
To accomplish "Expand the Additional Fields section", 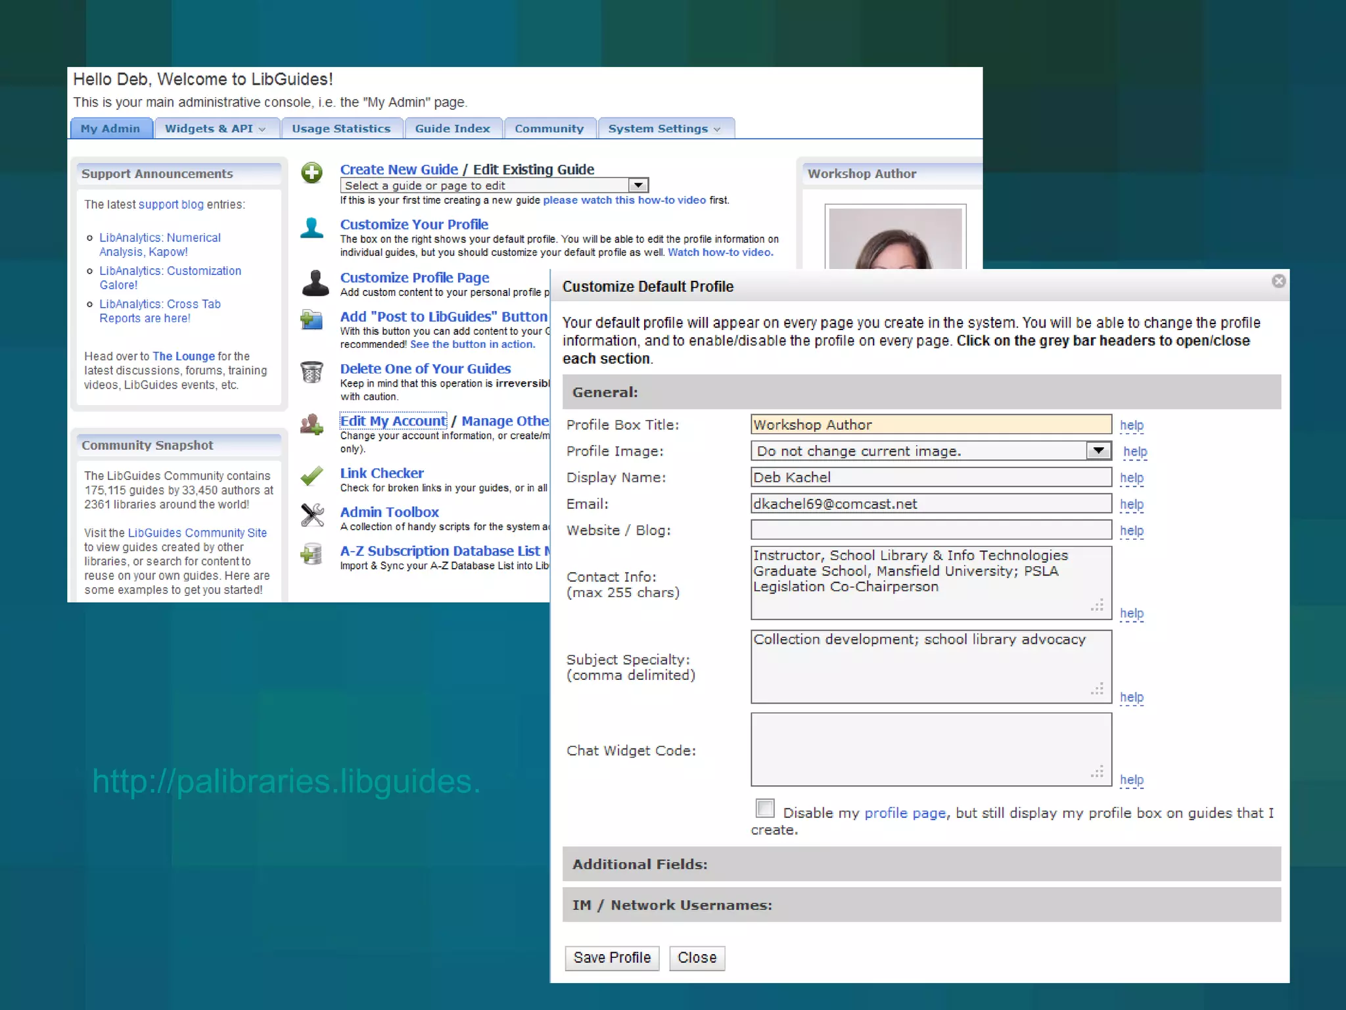I will coord(921,864).
